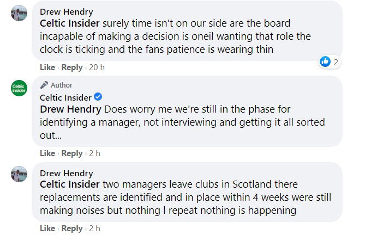
Task: Open the reaction count showing 2
Action: tap(336, 63)
